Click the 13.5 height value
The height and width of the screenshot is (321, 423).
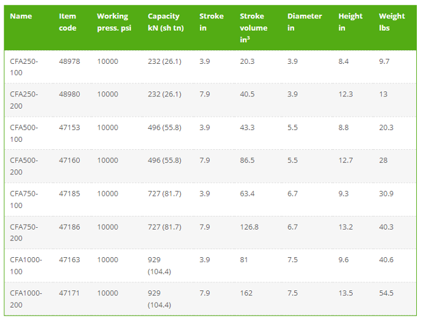[346, 293]
